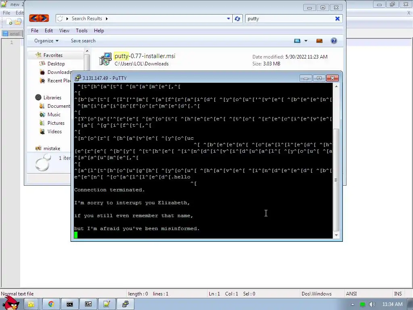Open the File menu in Explorer
Viewport: 413px width, 310px height.
click(x=35, y=31)
